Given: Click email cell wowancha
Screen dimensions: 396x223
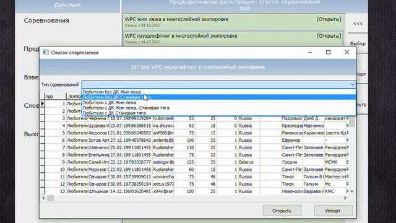Looking at the screenshot, I should pos(163,177).
